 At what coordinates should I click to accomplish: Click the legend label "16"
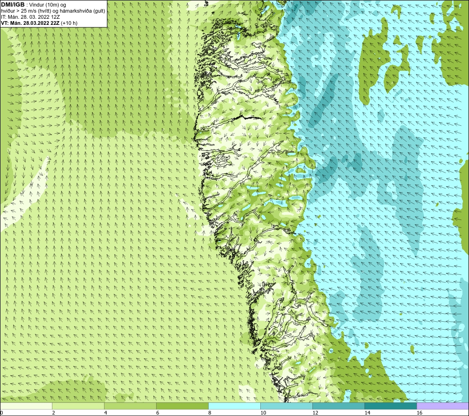point(419,413)
